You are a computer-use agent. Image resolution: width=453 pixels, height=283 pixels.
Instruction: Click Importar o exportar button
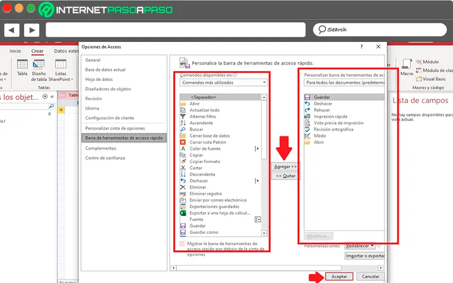(x=365, y=256)
